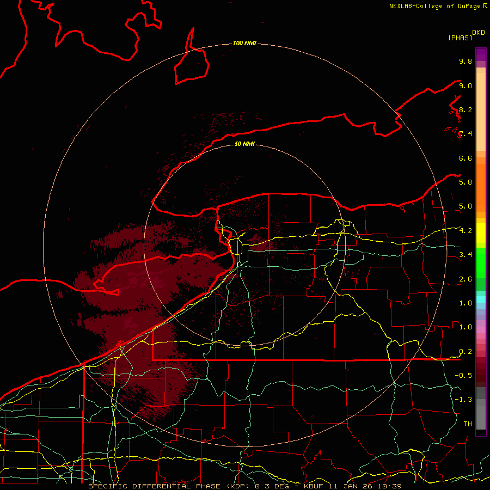The height and width of the screenshot is (490, 490).
Task: Click the 3.4 value on the color scale
Action: [465, 255]
